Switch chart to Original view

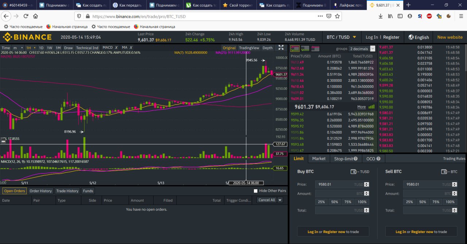(x=229, y=48)
